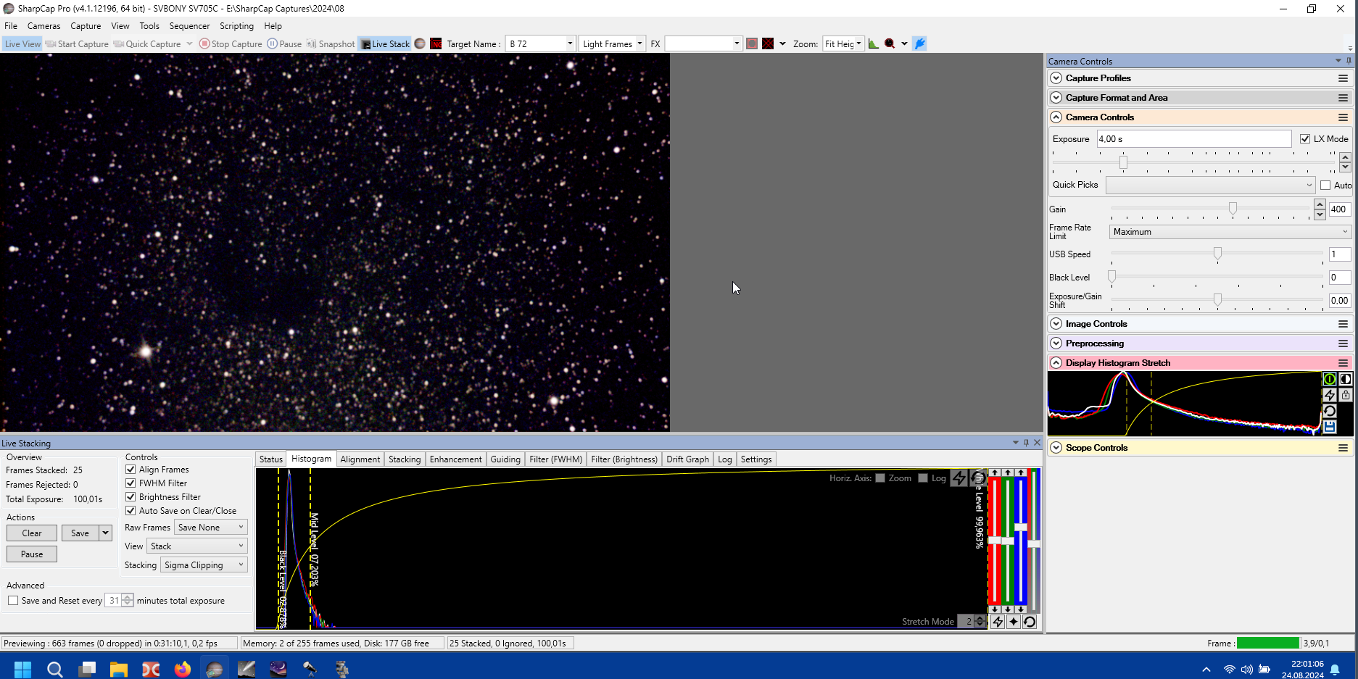Open the Frame Rate Limit dropdown
The height and width of the screenshot is (679, 1358).
[1230, 232]
